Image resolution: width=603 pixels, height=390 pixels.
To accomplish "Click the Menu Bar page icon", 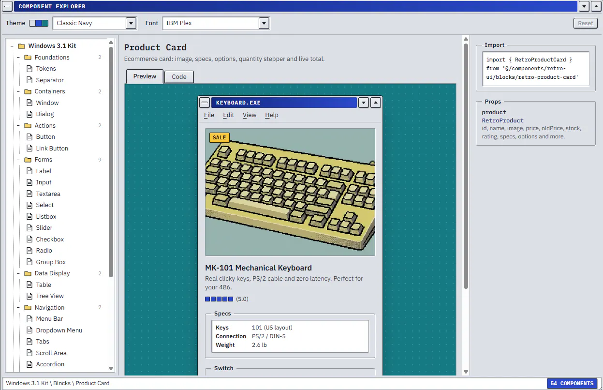I will [29, 319].
